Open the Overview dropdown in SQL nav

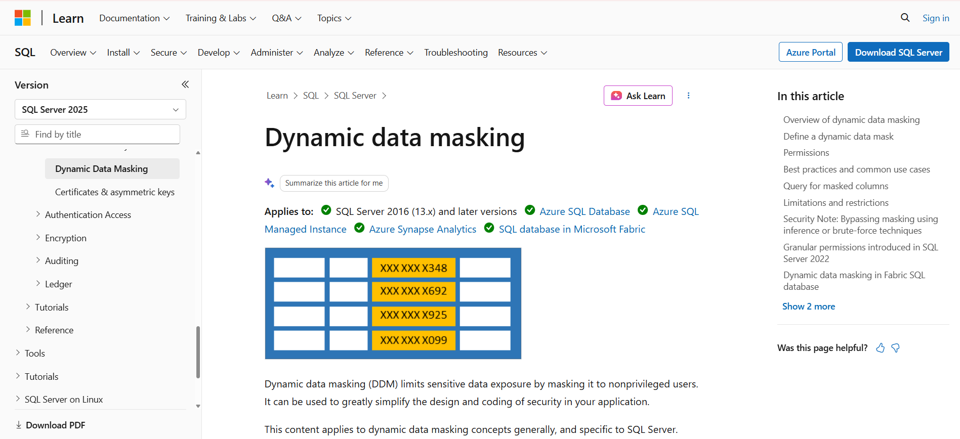(x=73, y=53)
